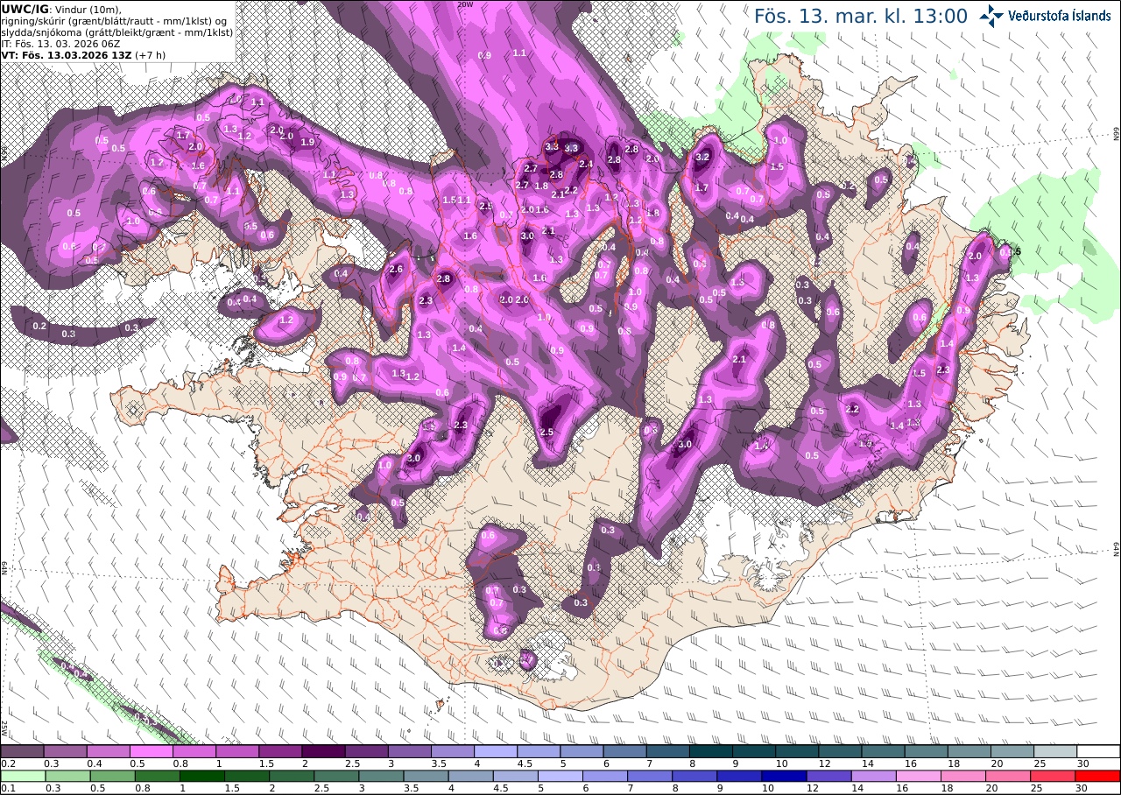1121x795 pixels.
Task: Click the 'Veðurstofa Íslands' wordmark text
Action: pos(1060,16)
